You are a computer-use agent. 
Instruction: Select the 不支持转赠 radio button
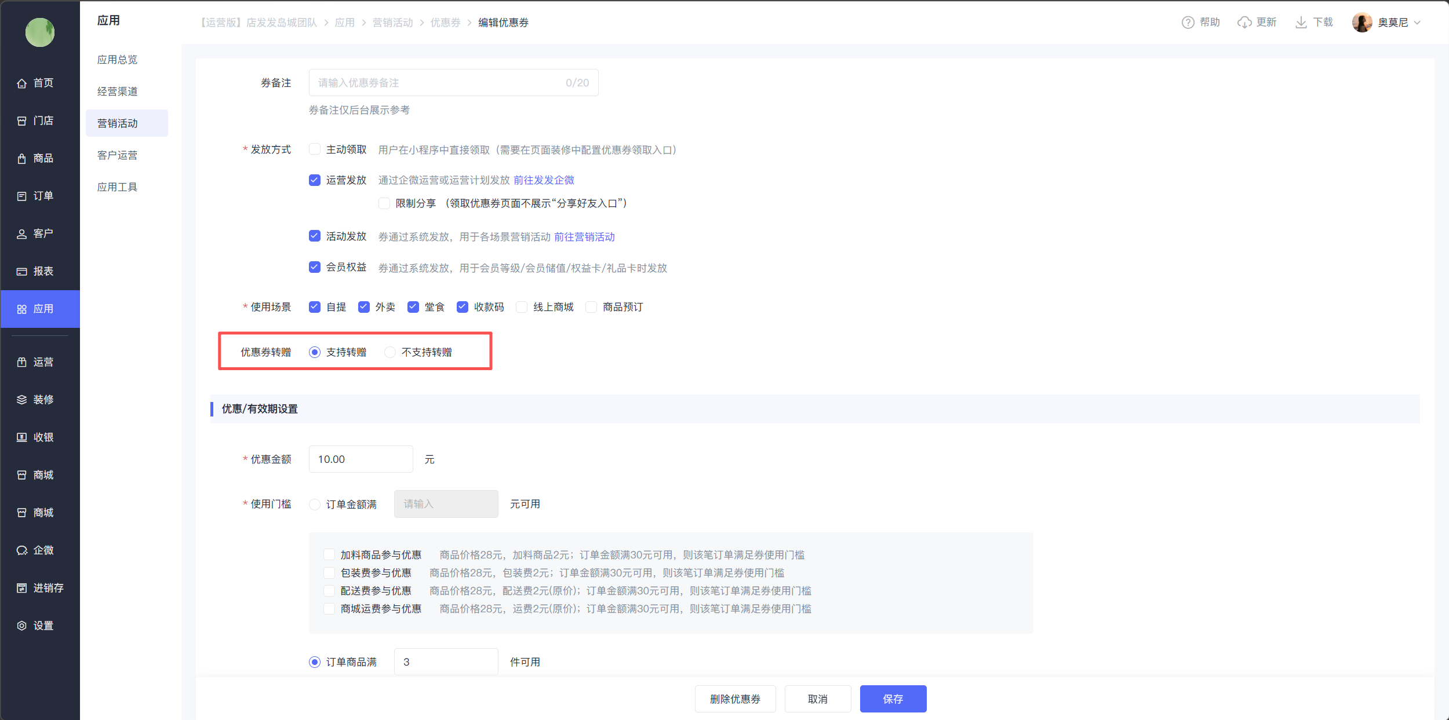[390, 352]
